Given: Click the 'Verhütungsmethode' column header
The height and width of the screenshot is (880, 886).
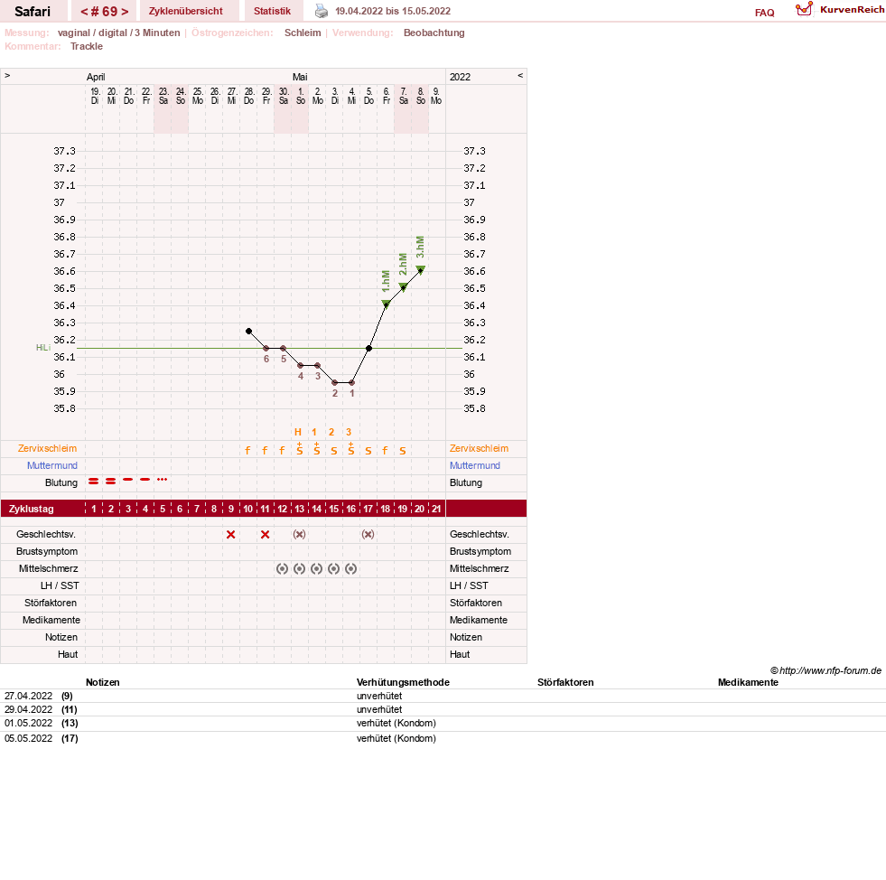Looking at the screenshot, I should tap(403, 682).
